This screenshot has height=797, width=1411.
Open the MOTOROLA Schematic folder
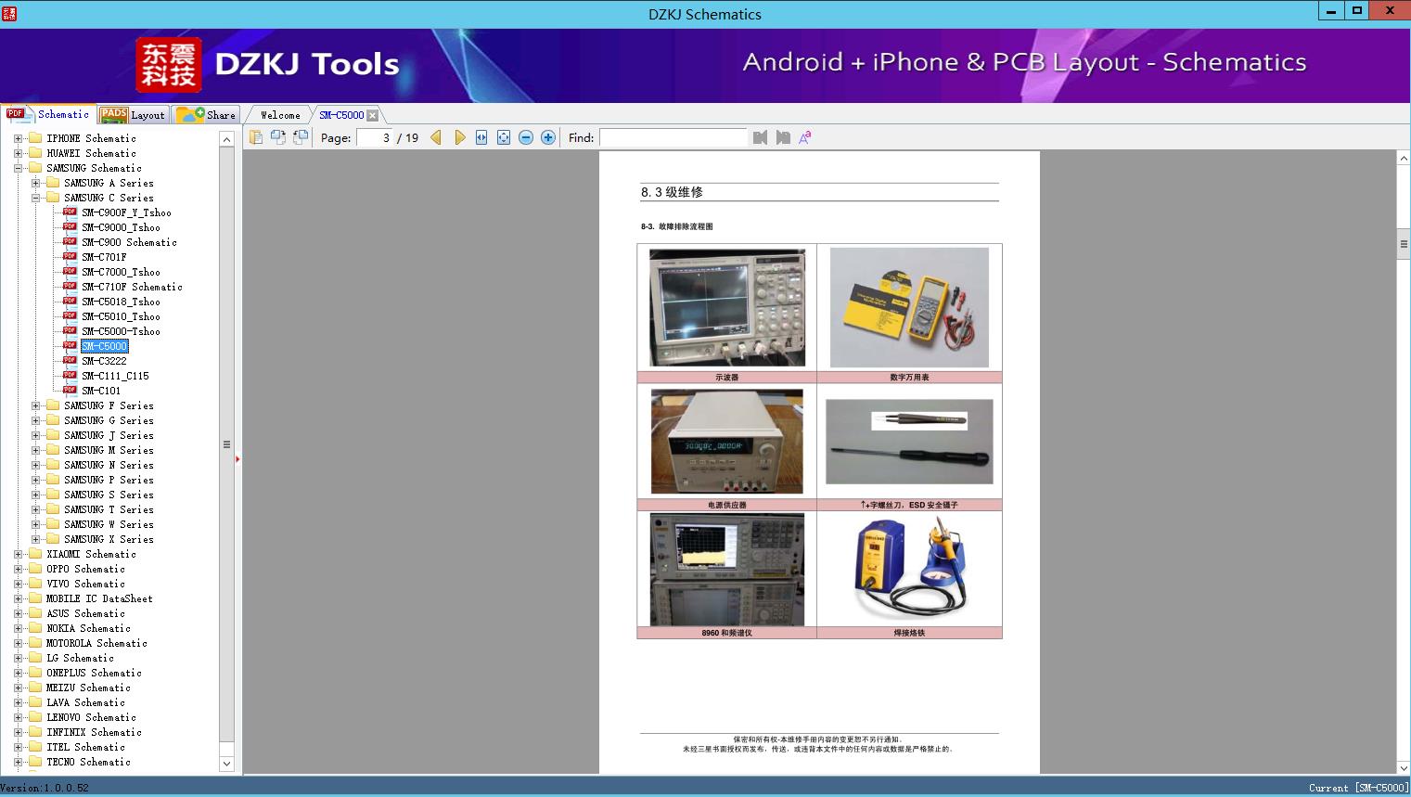coord(96,643)
